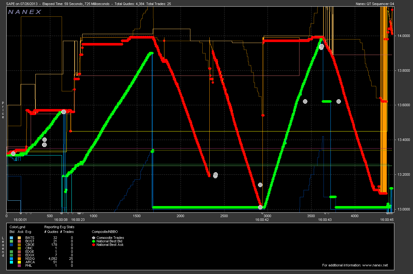Click the CBOE quote count 178
Viewport: 413px width, 274px height.
click(54, 245)
